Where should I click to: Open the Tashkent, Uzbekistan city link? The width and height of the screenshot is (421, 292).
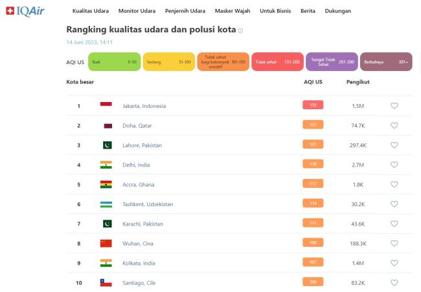pyautogui.click(x=148, y=204)
